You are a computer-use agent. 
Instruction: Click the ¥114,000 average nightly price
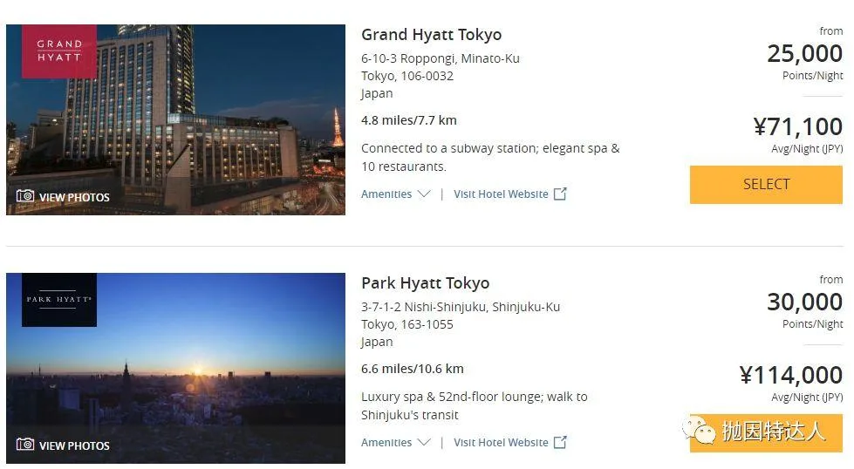click(791, 376)
